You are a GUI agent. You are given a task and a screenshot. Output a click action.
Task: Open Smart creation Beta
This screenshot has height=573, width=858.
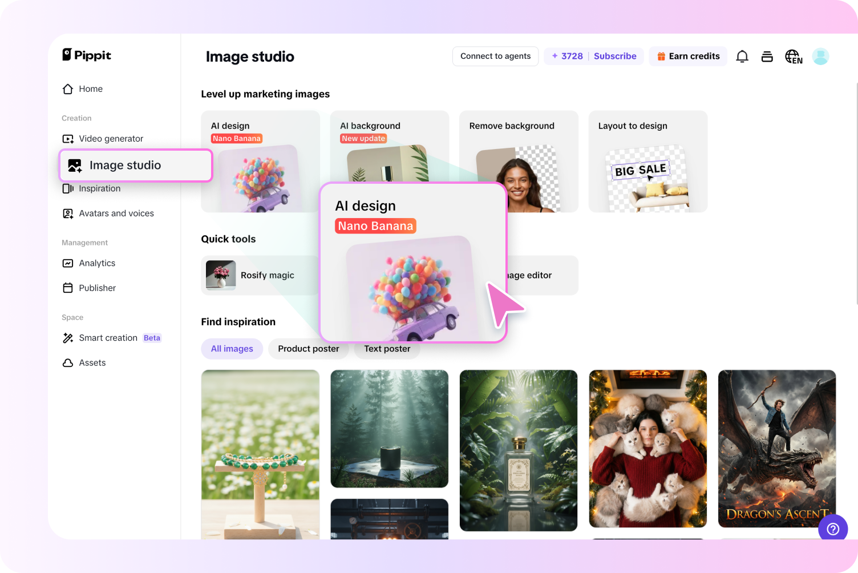click(x=112, y=338)
